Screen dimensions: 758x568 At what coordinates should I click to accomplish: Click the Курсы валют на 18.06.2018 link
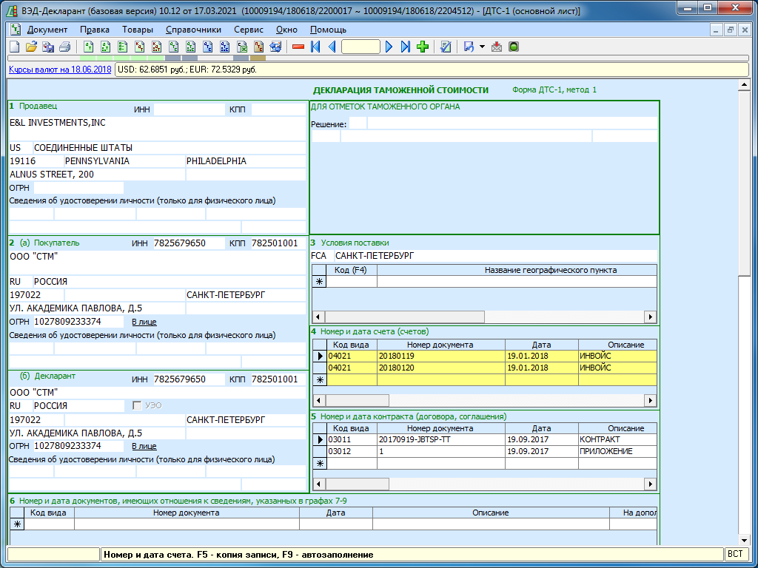pyautogui.click(x=60, y=70)
